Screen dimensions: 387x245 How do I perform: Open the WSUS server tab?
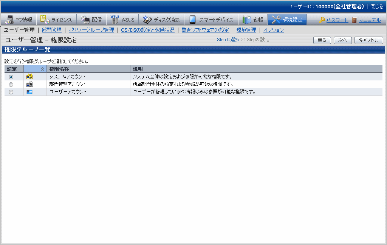pyautogui.click(x=122, y=20)
